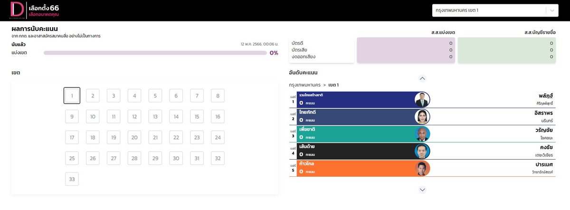
Task: Click candidate name คงรัช
Action: pyautogui.click(x=546, y=147)
